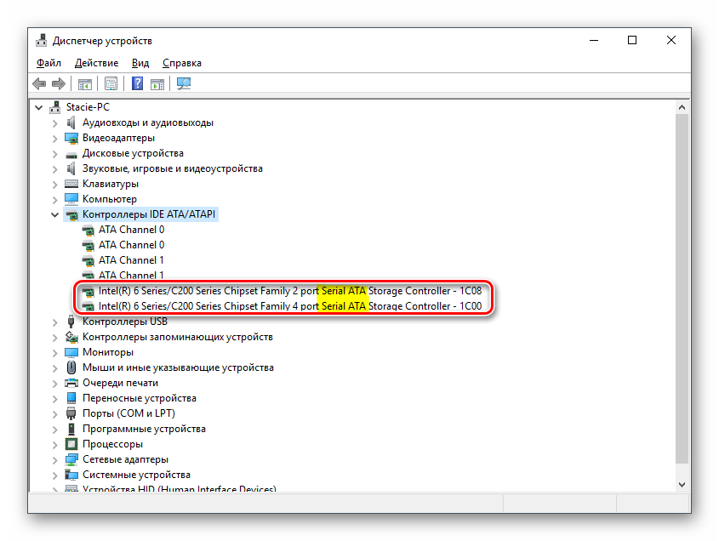Collapse the Stacie-PC root node
This screenshot has width=719, height=541.
click(x=39, y=108)
